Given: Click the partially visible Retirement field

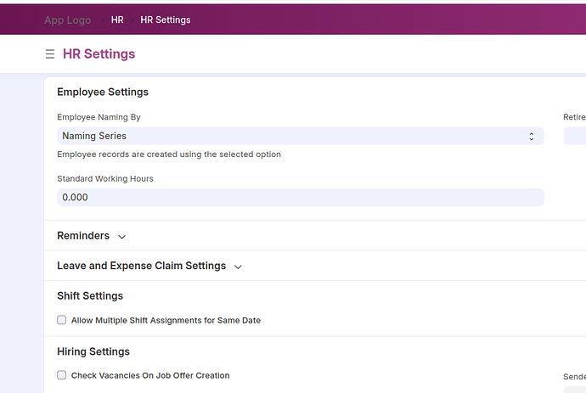Looking at the screenshot, I should click(575, 136).
